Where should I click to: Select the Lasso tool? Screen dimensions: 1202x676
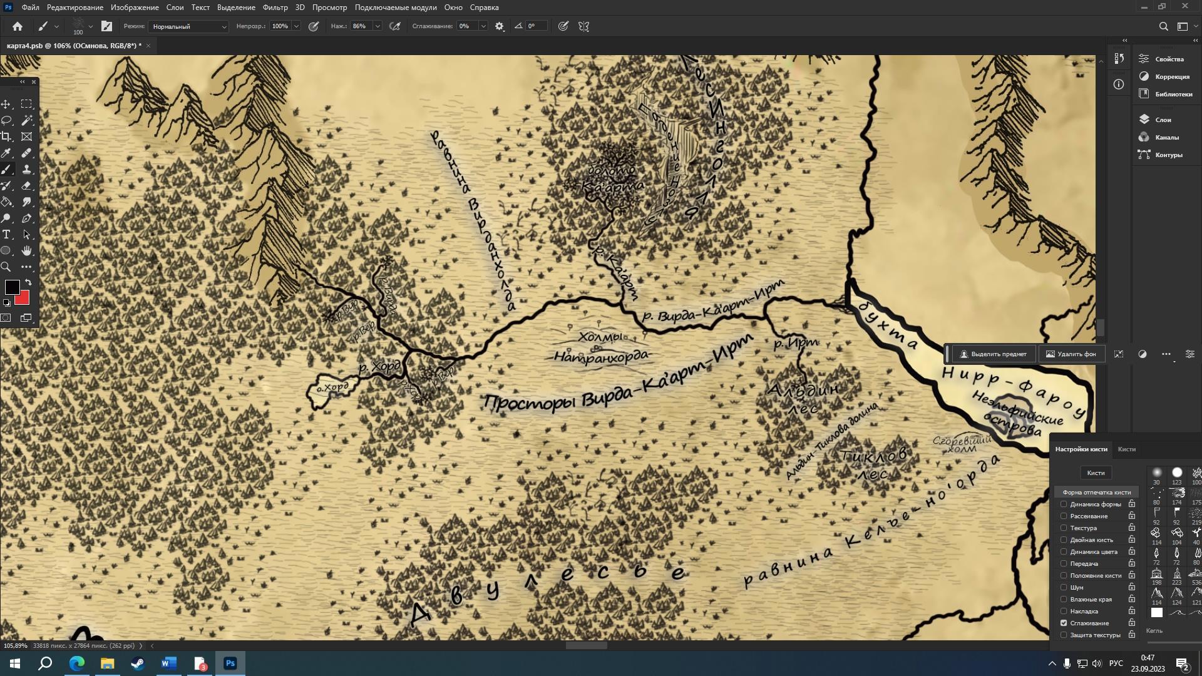coord(6,120)
